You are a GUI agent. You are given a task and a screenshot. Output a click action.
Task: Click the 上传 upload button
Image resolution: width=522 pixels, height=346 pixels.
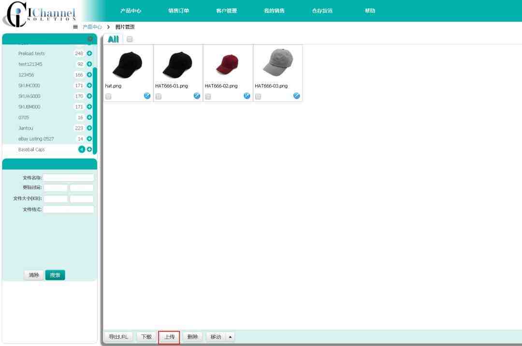[x=169, y=337]
